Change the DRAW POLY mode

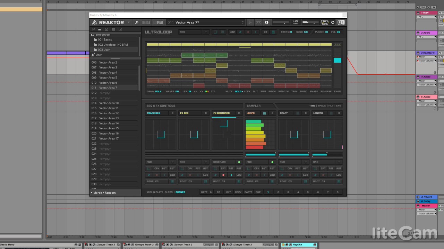[154, 92]
